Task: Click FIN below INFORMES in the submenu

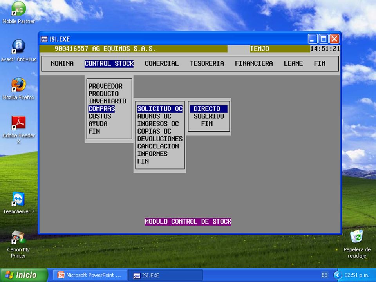Action: click(143, 161)
